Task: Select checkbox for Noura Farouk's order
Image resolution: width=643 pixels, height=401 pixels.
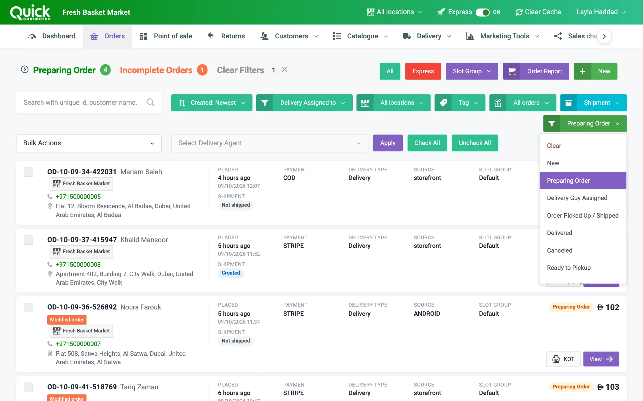Action: (x=28, y=307)
